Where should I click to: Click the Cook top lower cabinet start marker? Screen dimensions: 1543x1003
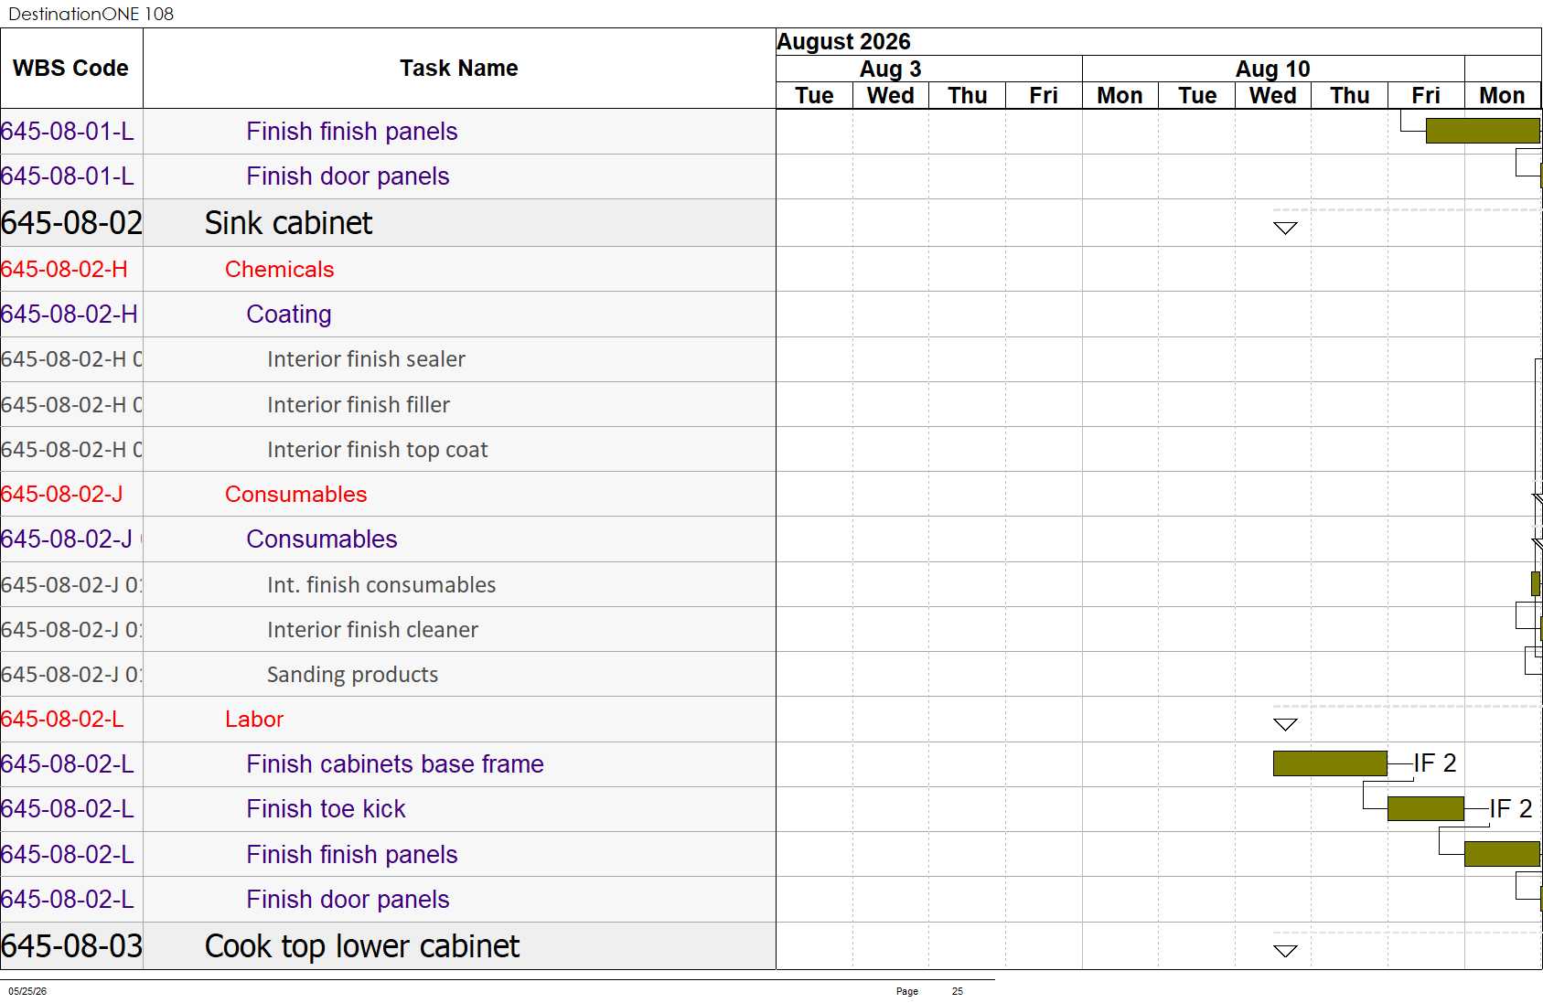coord(1285,951)
